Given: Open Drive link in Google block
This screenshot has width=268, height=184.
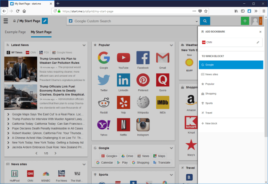Looking at the screenshot, I should pyautogui.click(x=127, y=156).
